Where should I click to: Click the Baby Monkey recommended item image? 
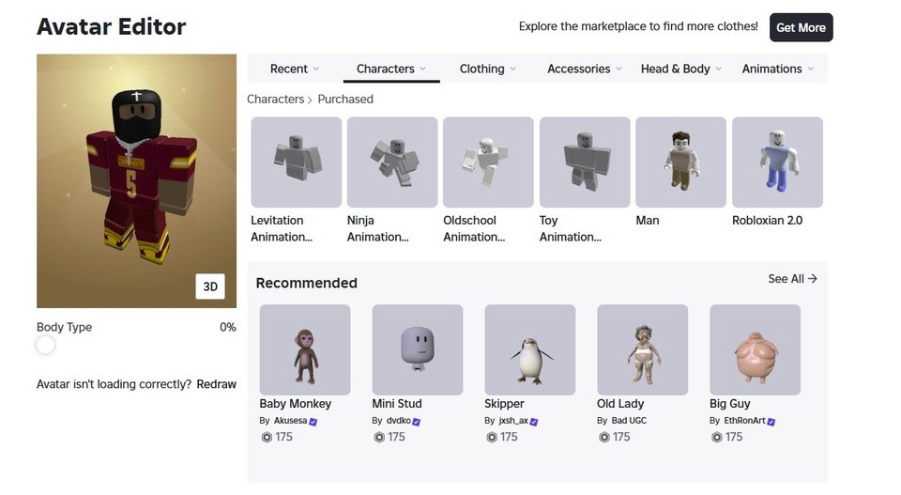[x=305, y=349]
